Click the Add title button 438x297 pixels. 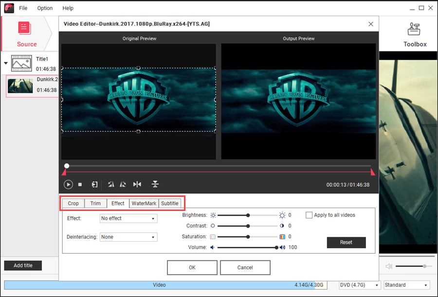coord(23,265)
